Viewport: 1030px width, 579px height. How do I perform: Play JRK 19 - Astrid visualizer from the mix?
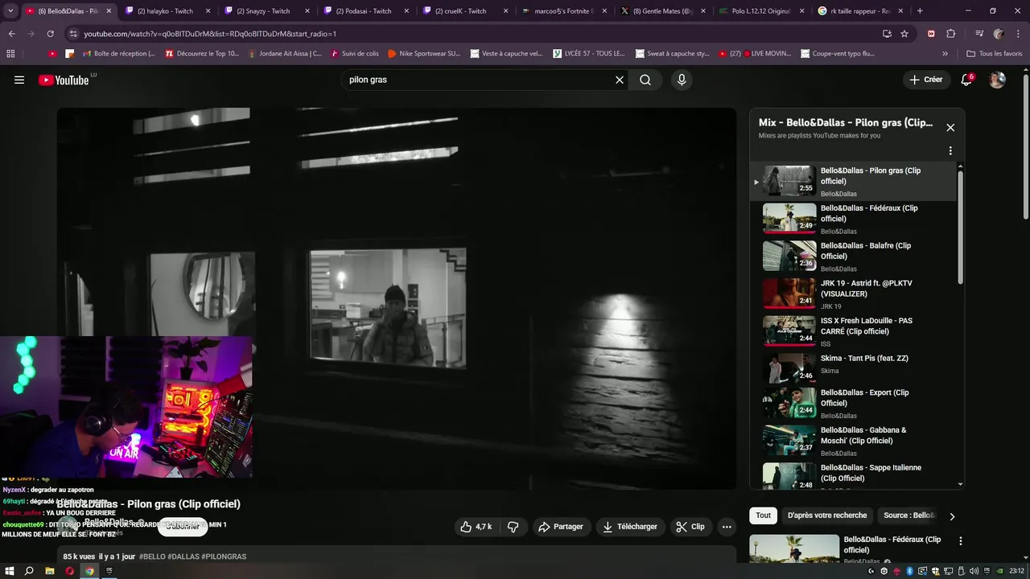pyautogui.click(x=855, y=294)
